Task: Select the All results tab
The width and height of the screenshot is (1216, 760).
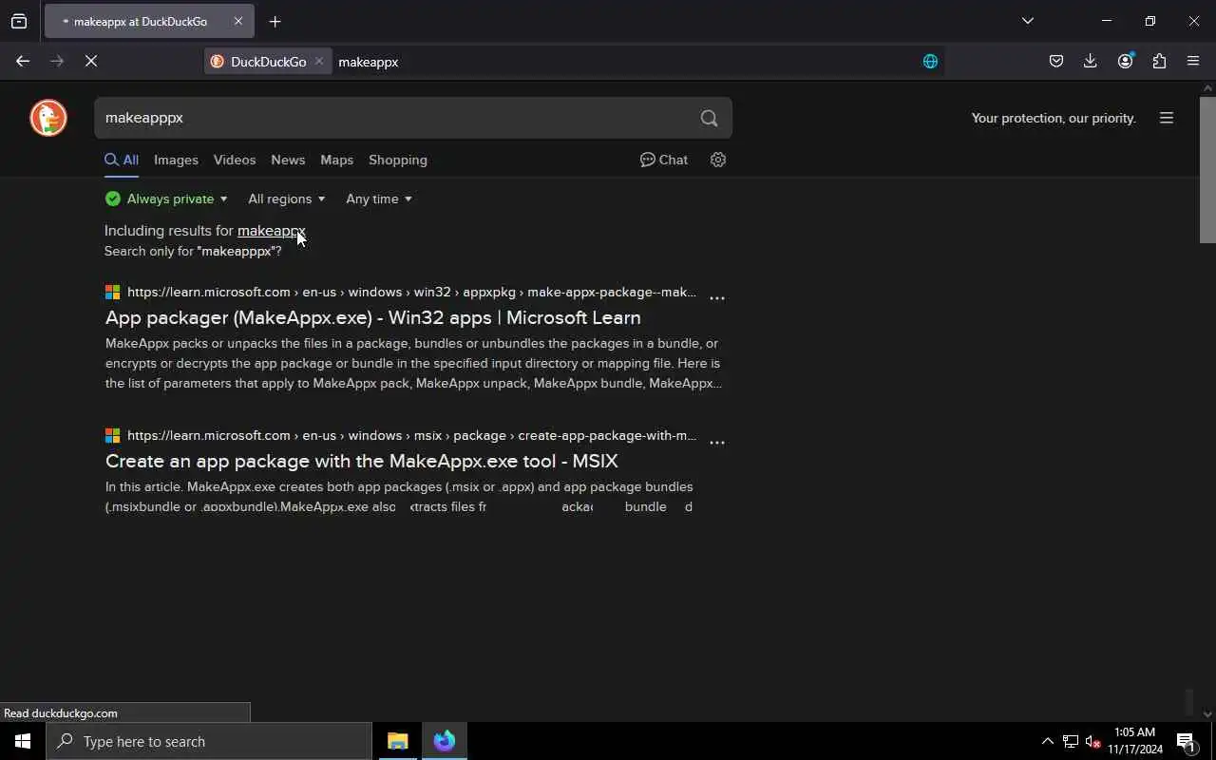Action: (122, 160)
